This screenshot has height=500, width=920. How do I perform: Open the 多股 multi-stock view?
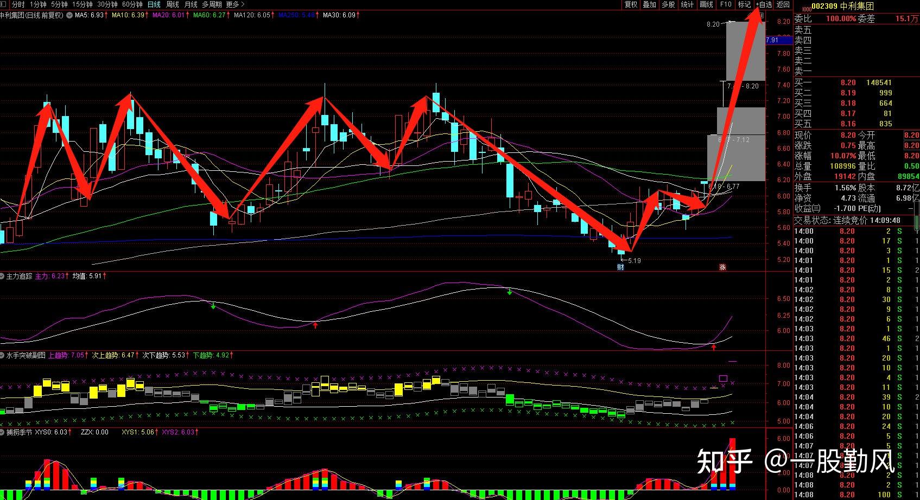pos(668,4)
